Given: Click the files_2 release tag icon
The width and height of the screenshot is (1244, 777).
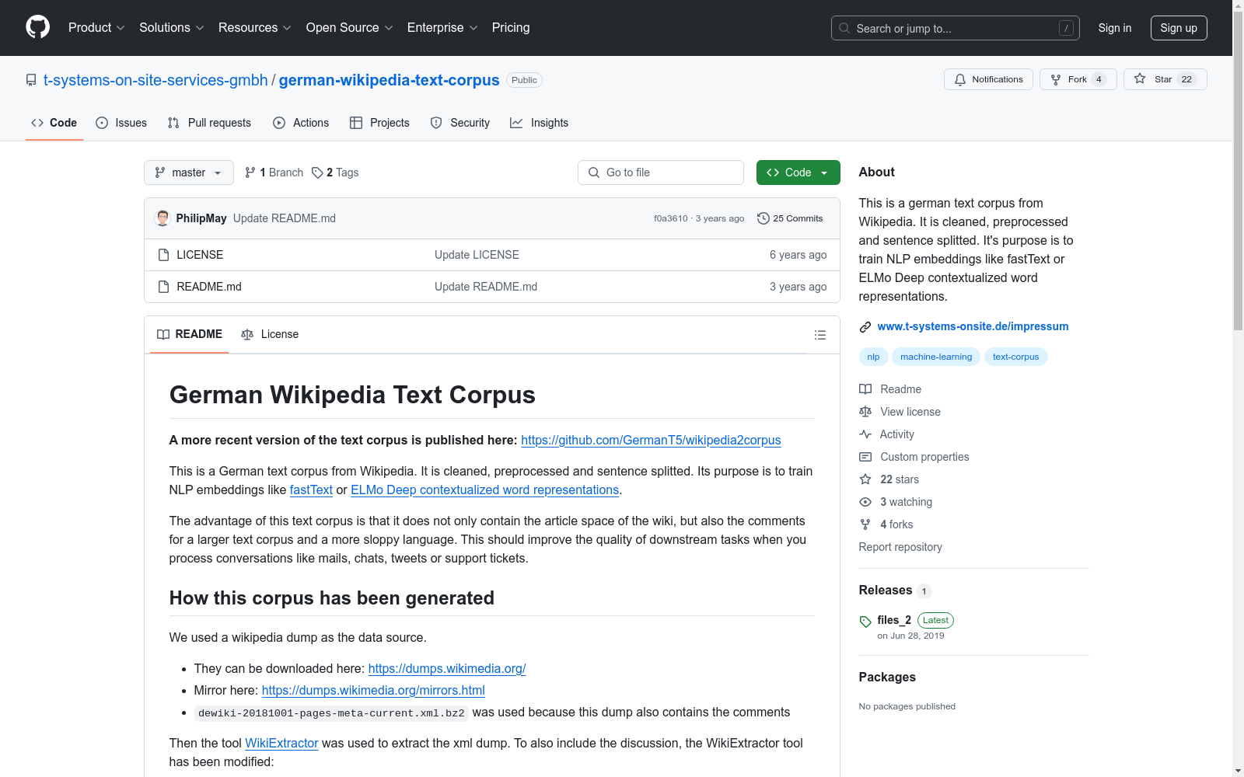Looking at the screenshot, I should coord(865,622).
